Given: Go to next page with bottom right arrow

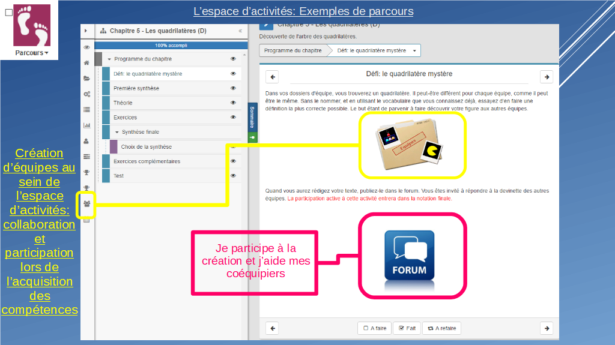Looking at the screenshot, I should point(547,328).
